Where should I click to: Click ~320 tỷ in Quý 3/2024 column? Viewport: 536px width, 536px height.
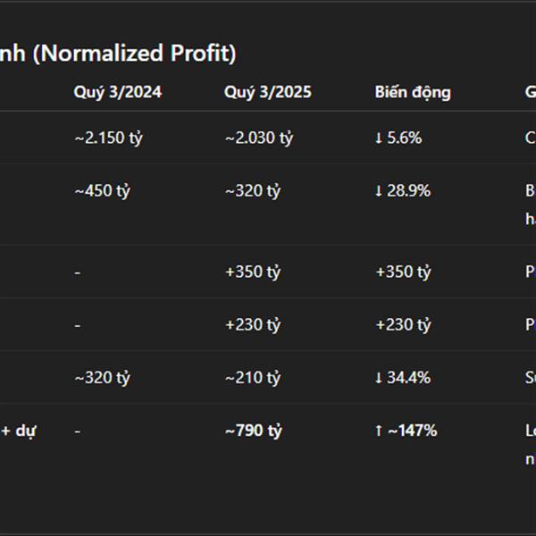pyautogui.click(x=102, y=377)
